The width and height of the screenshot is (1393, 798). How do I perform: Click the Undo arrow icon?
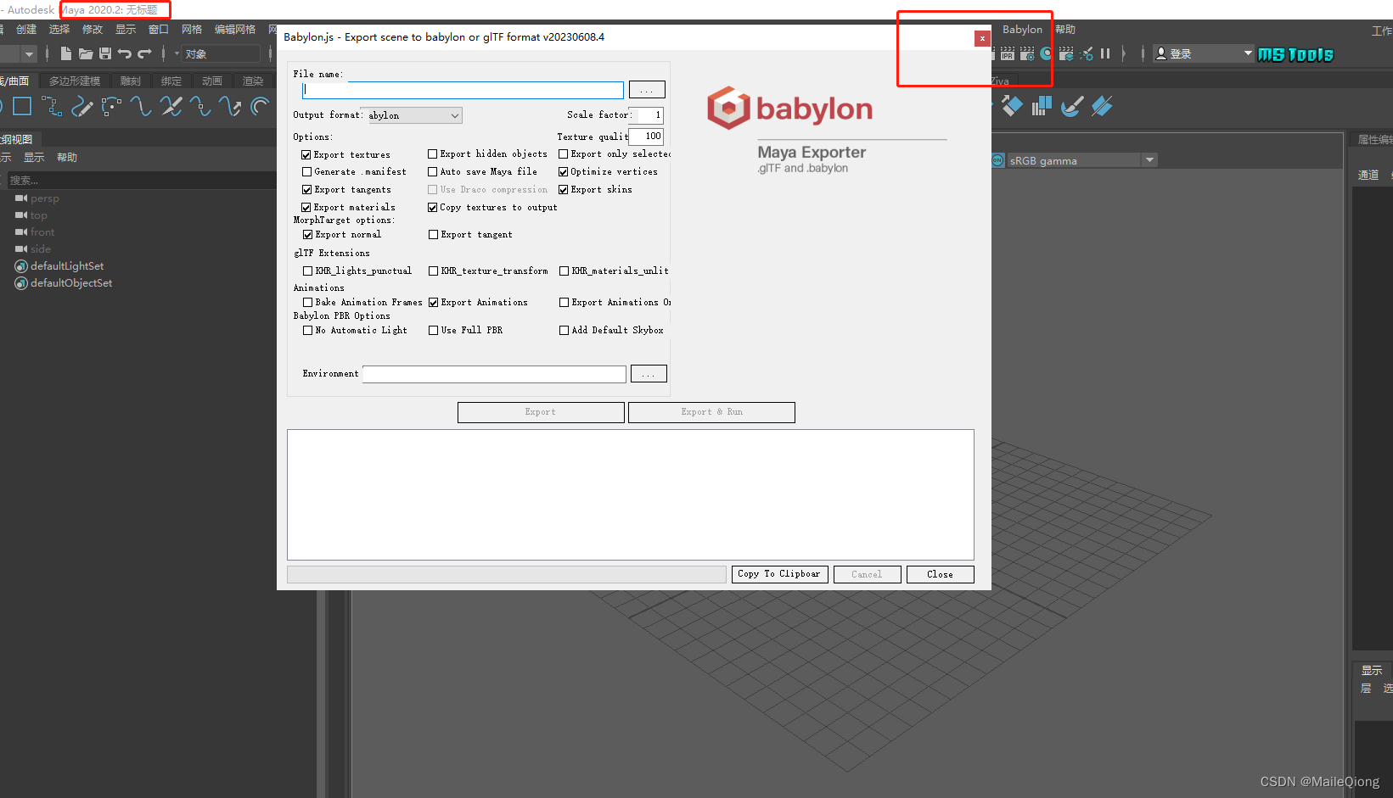[125, 53]
